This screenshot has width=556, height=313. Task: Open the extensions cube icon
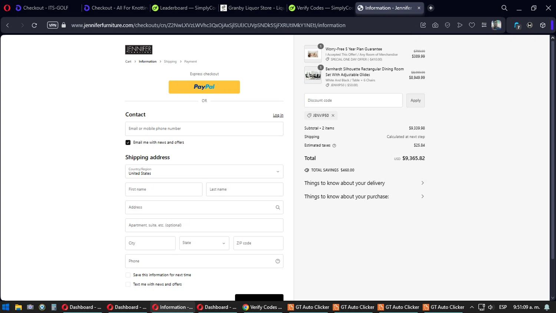click(543, 25)
